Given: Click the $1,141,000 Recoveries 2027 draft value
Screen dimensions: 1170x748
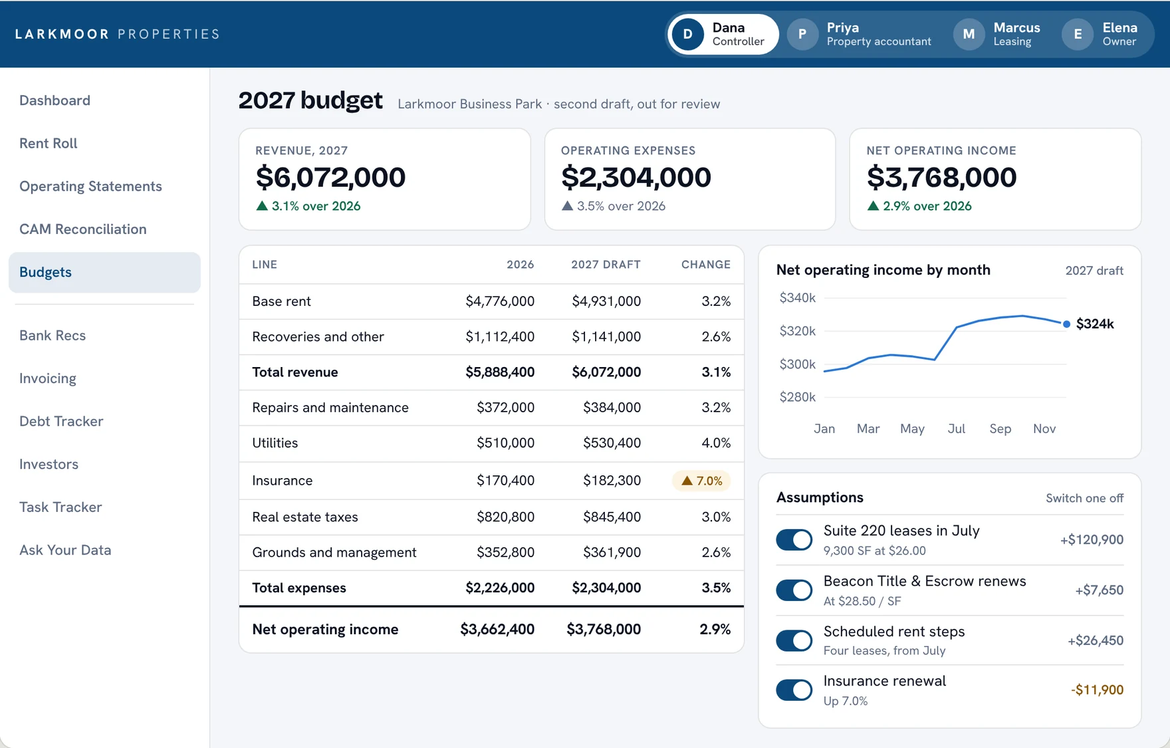Looking at the screenshot, I should click(606, 337).
